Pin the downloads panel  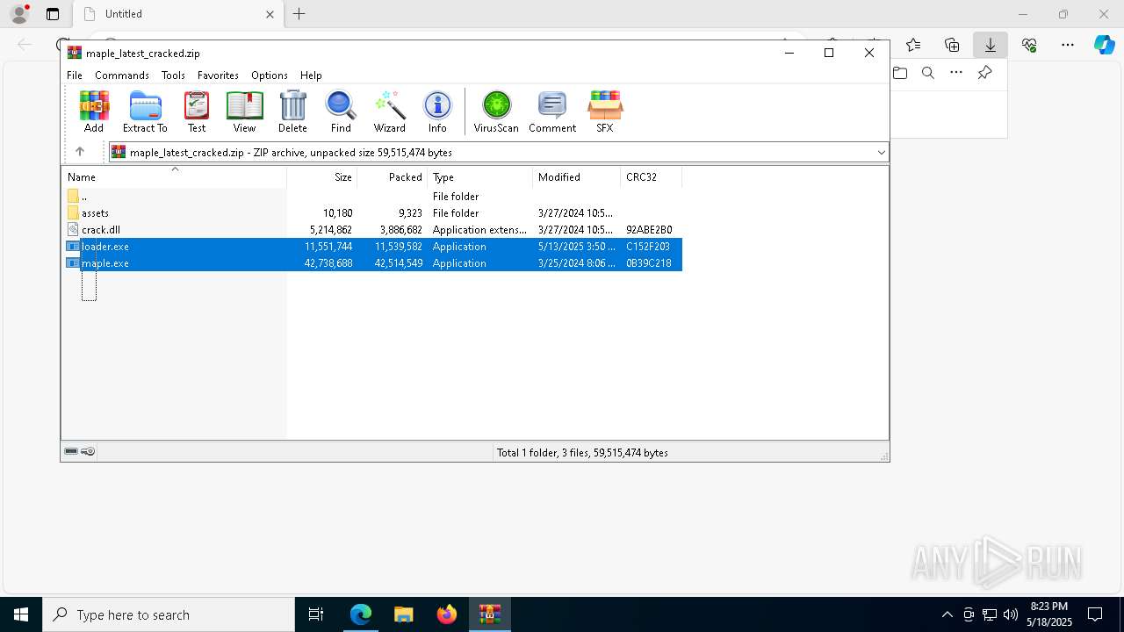pyautogui.click(x=984, y=73)
